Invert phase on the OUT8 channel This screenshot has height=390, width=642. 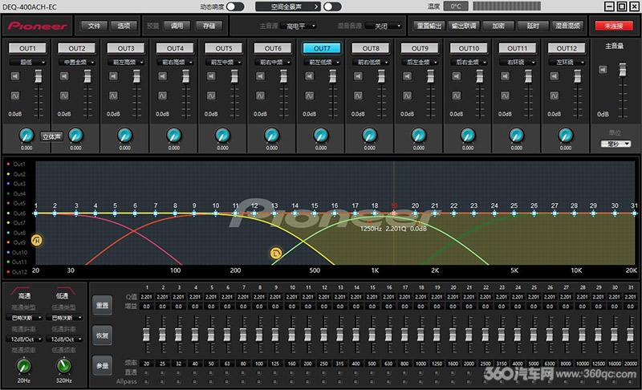click(358, 95)
